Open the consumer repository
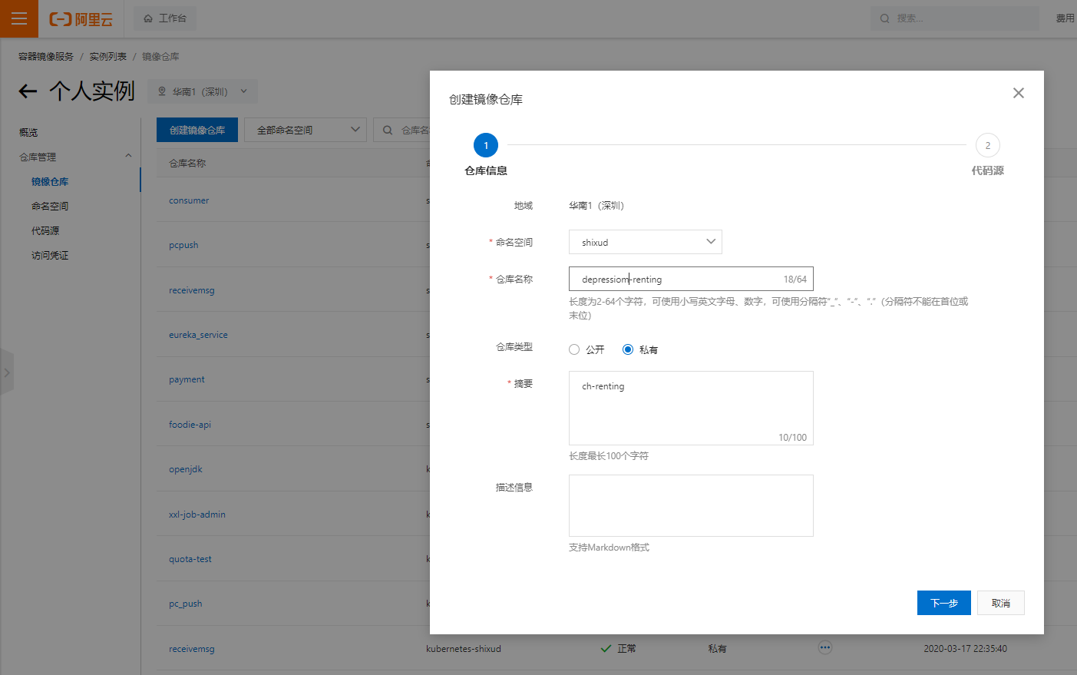 pos(189,200)
